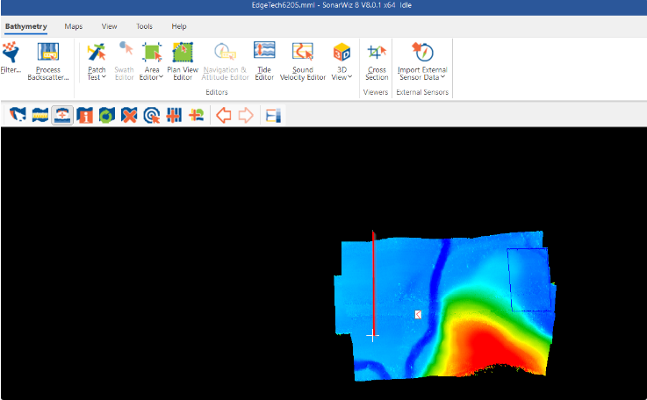This screenshot has width=647, height=400.
Task: Toggle the color bar legend icon
Action: (273, 115)
